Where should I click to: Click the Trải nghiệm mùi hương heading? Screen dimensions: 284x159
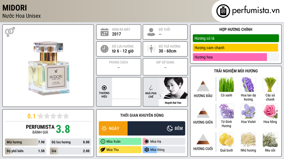[236, 71]
